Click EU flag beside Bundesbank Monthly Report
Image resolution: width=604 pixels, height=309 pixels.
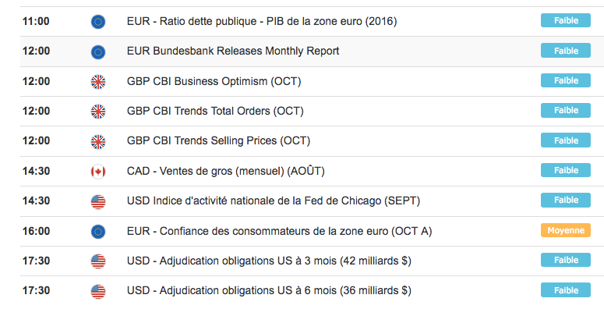(98, 51)
